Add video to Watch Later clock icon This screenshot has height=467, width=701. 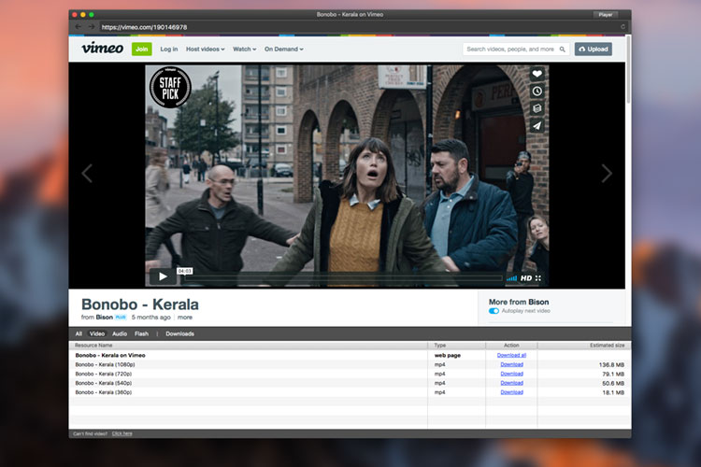tap(536, 92)
